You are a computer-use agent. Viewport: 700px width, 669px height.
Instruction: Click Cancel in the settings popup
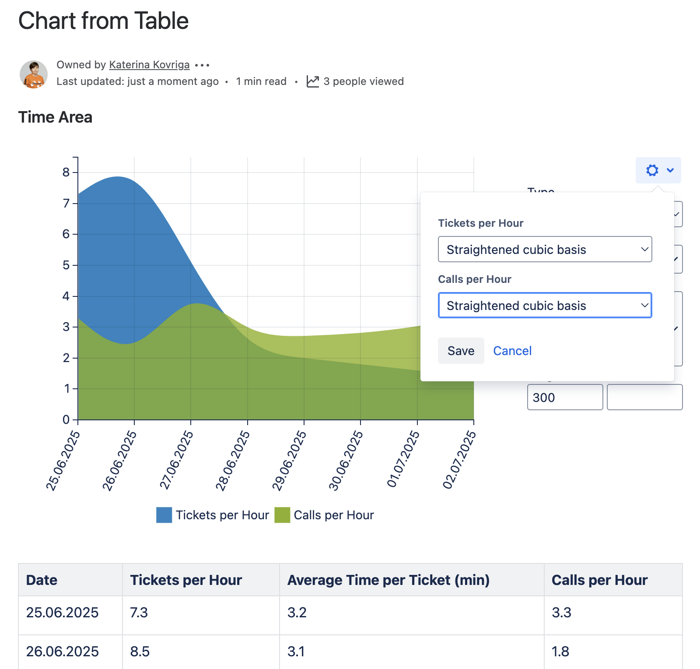[512, 351]
